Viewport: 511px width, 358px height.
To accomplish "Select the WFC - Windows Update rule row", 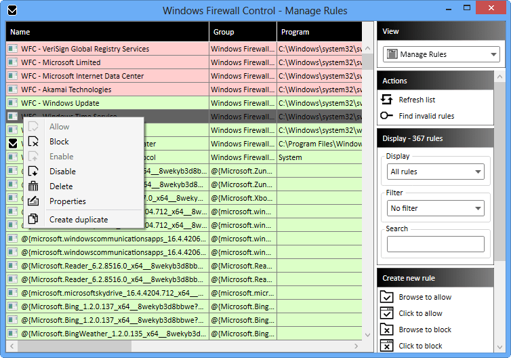I will click(x=184, y=103).
